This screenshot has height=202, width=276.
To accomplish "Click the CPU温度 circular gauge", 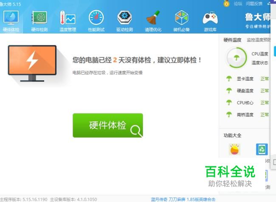I will (x=237, y=58).
